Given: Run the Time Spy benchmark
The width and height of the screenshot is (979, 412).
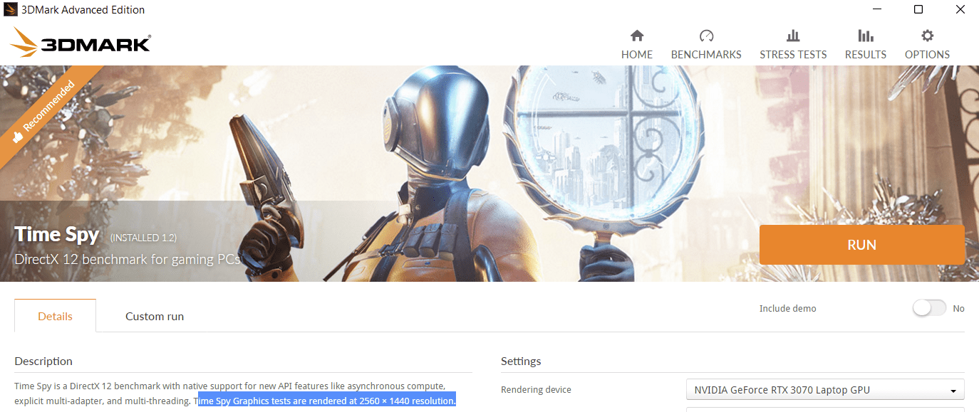Looking at the screenshot, I should coord(861,245).
